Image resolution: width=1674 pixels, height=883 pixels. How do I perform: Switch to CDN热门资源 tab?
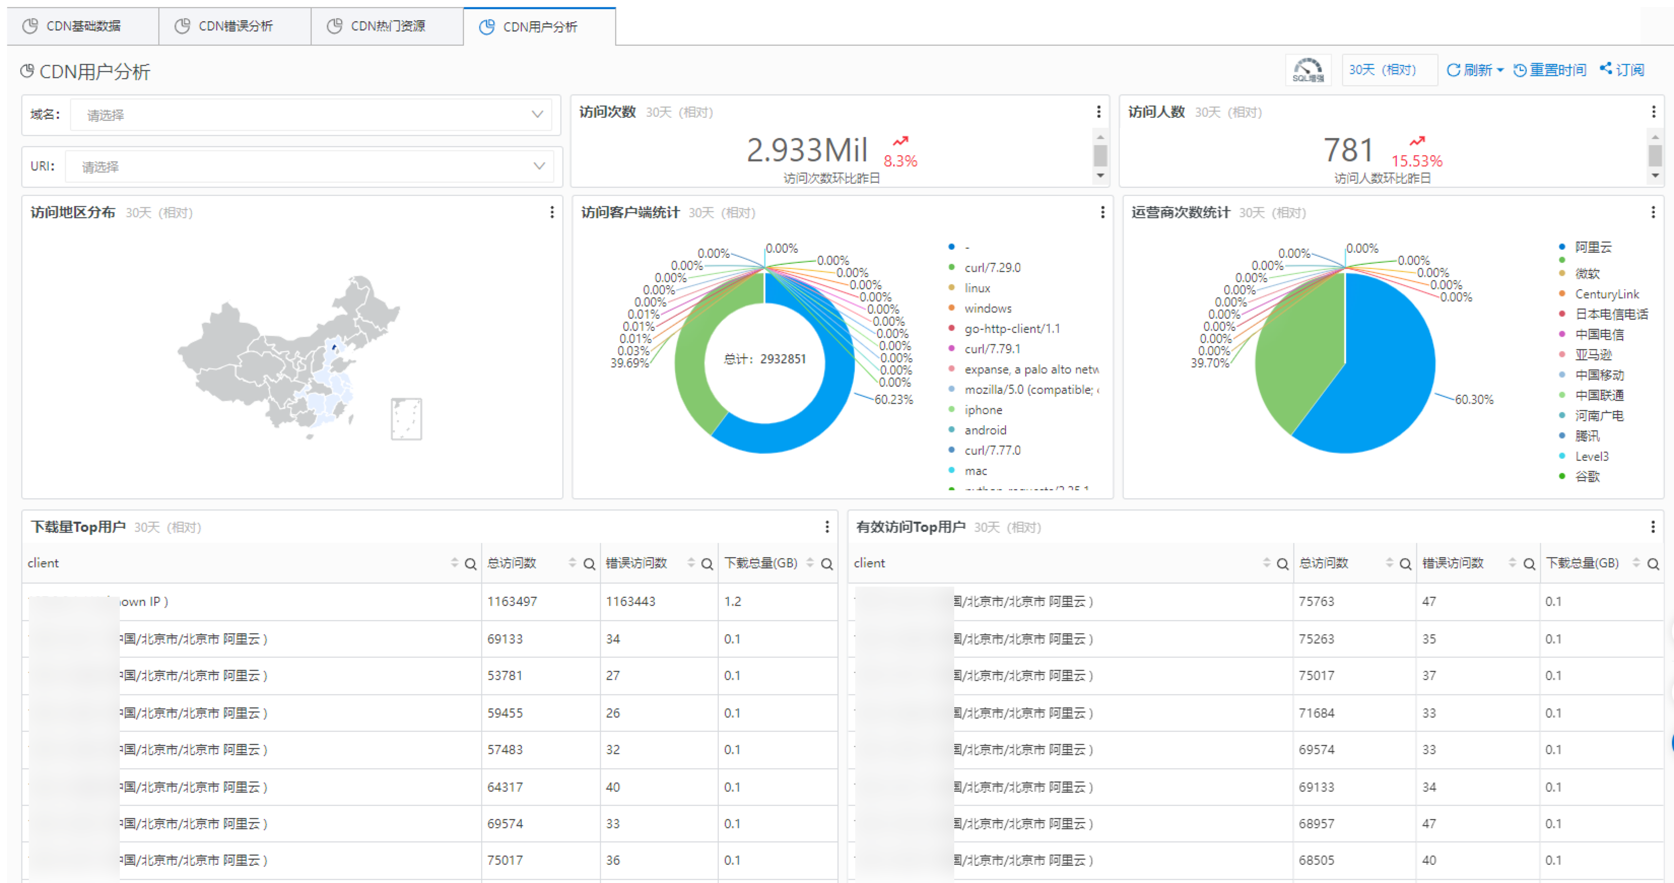click(x=387, y=26)
